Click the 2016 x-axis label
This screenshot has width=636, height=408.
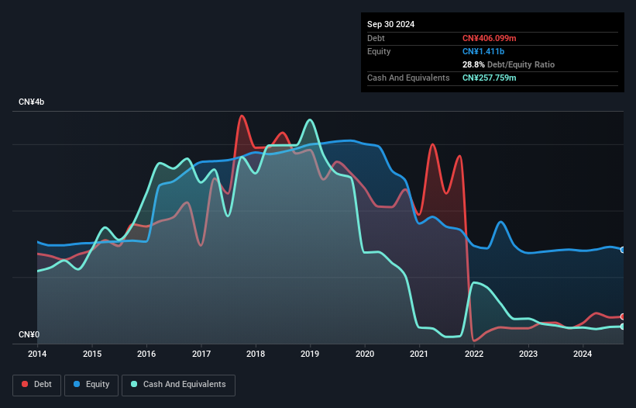pos(146,354)
